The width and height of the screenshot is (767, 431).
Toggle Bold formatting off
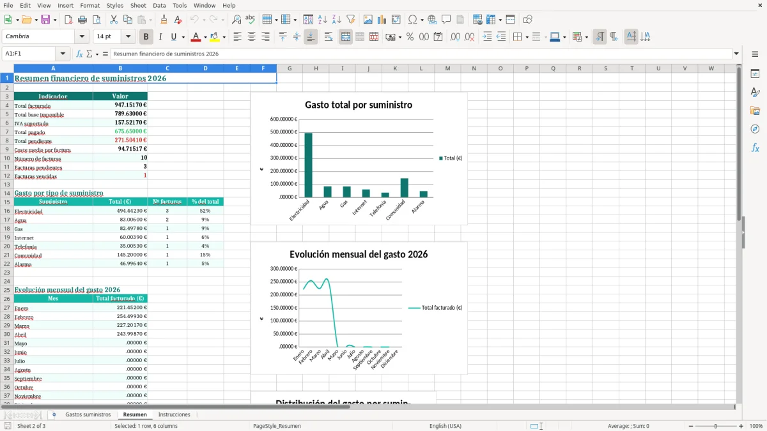[146, 37]
